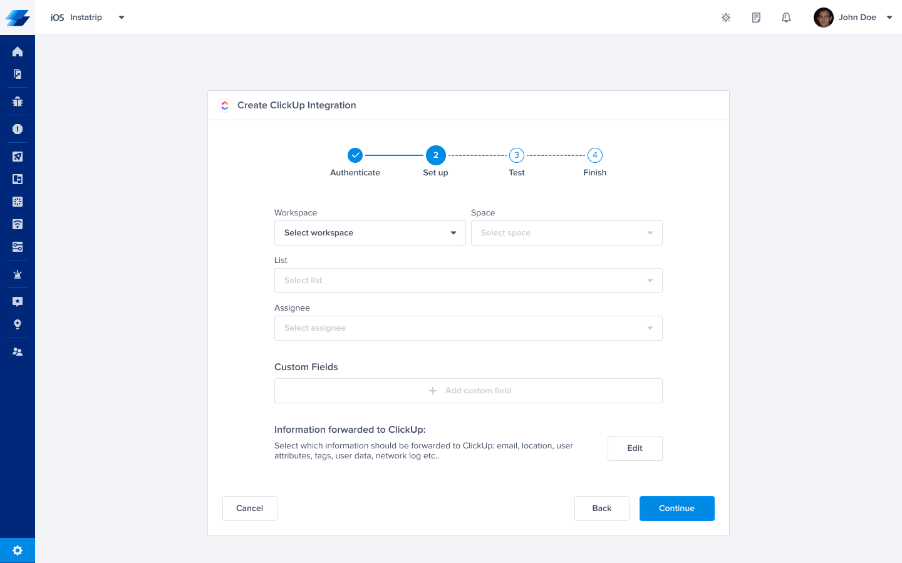Click the Create ClickUp Integration title

[297, 105]
